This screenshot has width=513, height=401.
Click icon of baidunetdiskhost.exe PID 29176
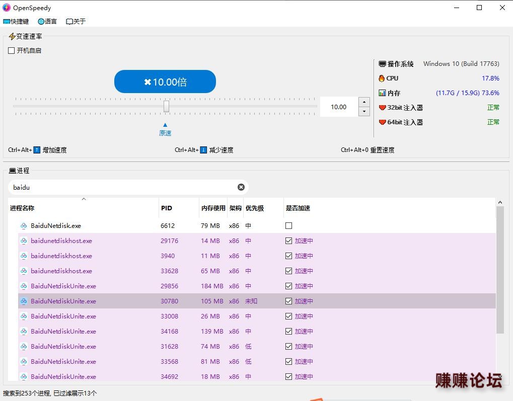click(24, 241)
